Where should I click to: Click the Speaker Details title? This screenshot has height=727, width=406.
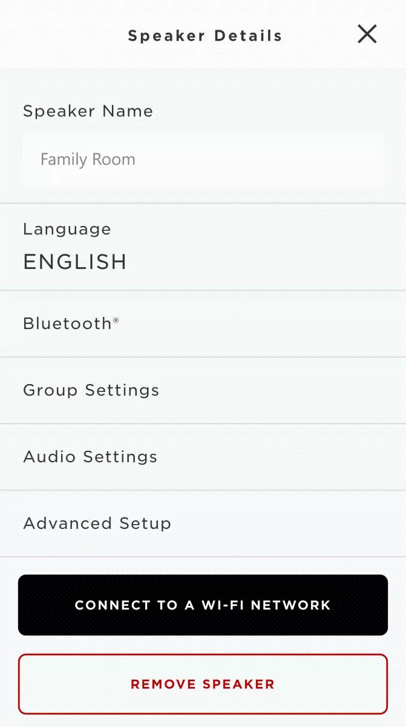click(x=205, y=36)
